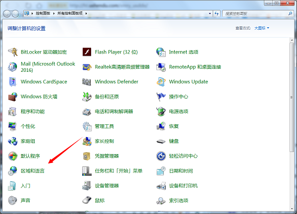Open Internet 选项 globe icon
This screenshot has width=297, height=214.
tap(161, 52)
